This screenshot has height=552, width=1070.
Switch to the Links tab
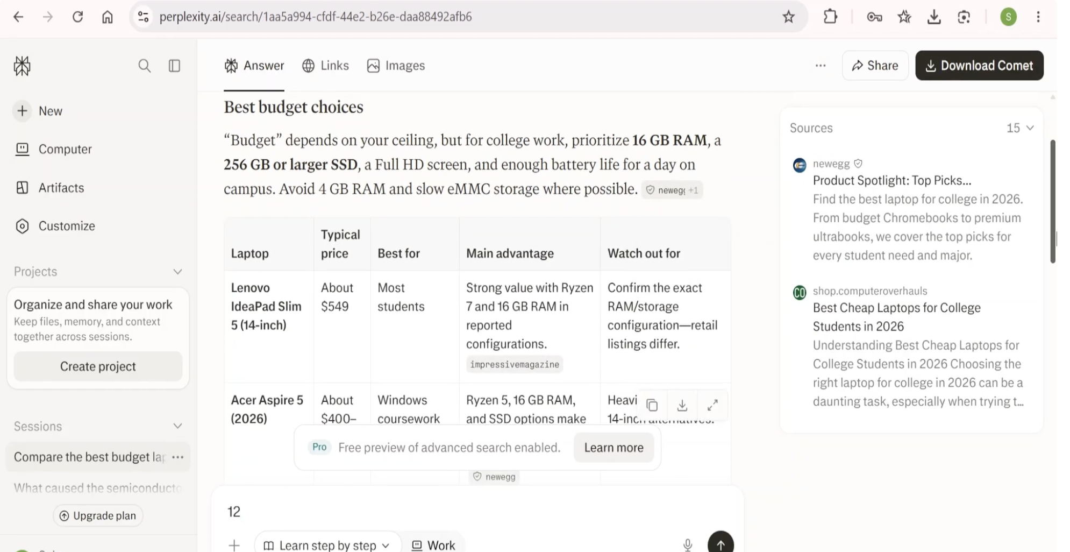(325, 66)
